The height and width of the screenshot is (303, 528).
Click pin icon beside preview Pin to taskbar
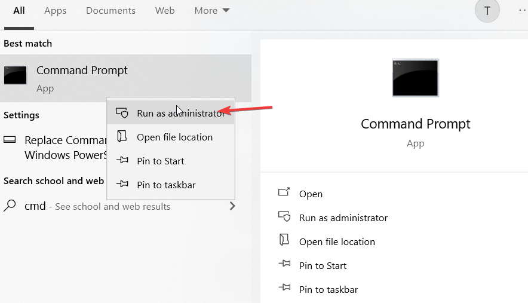click(x=284, y=287)
